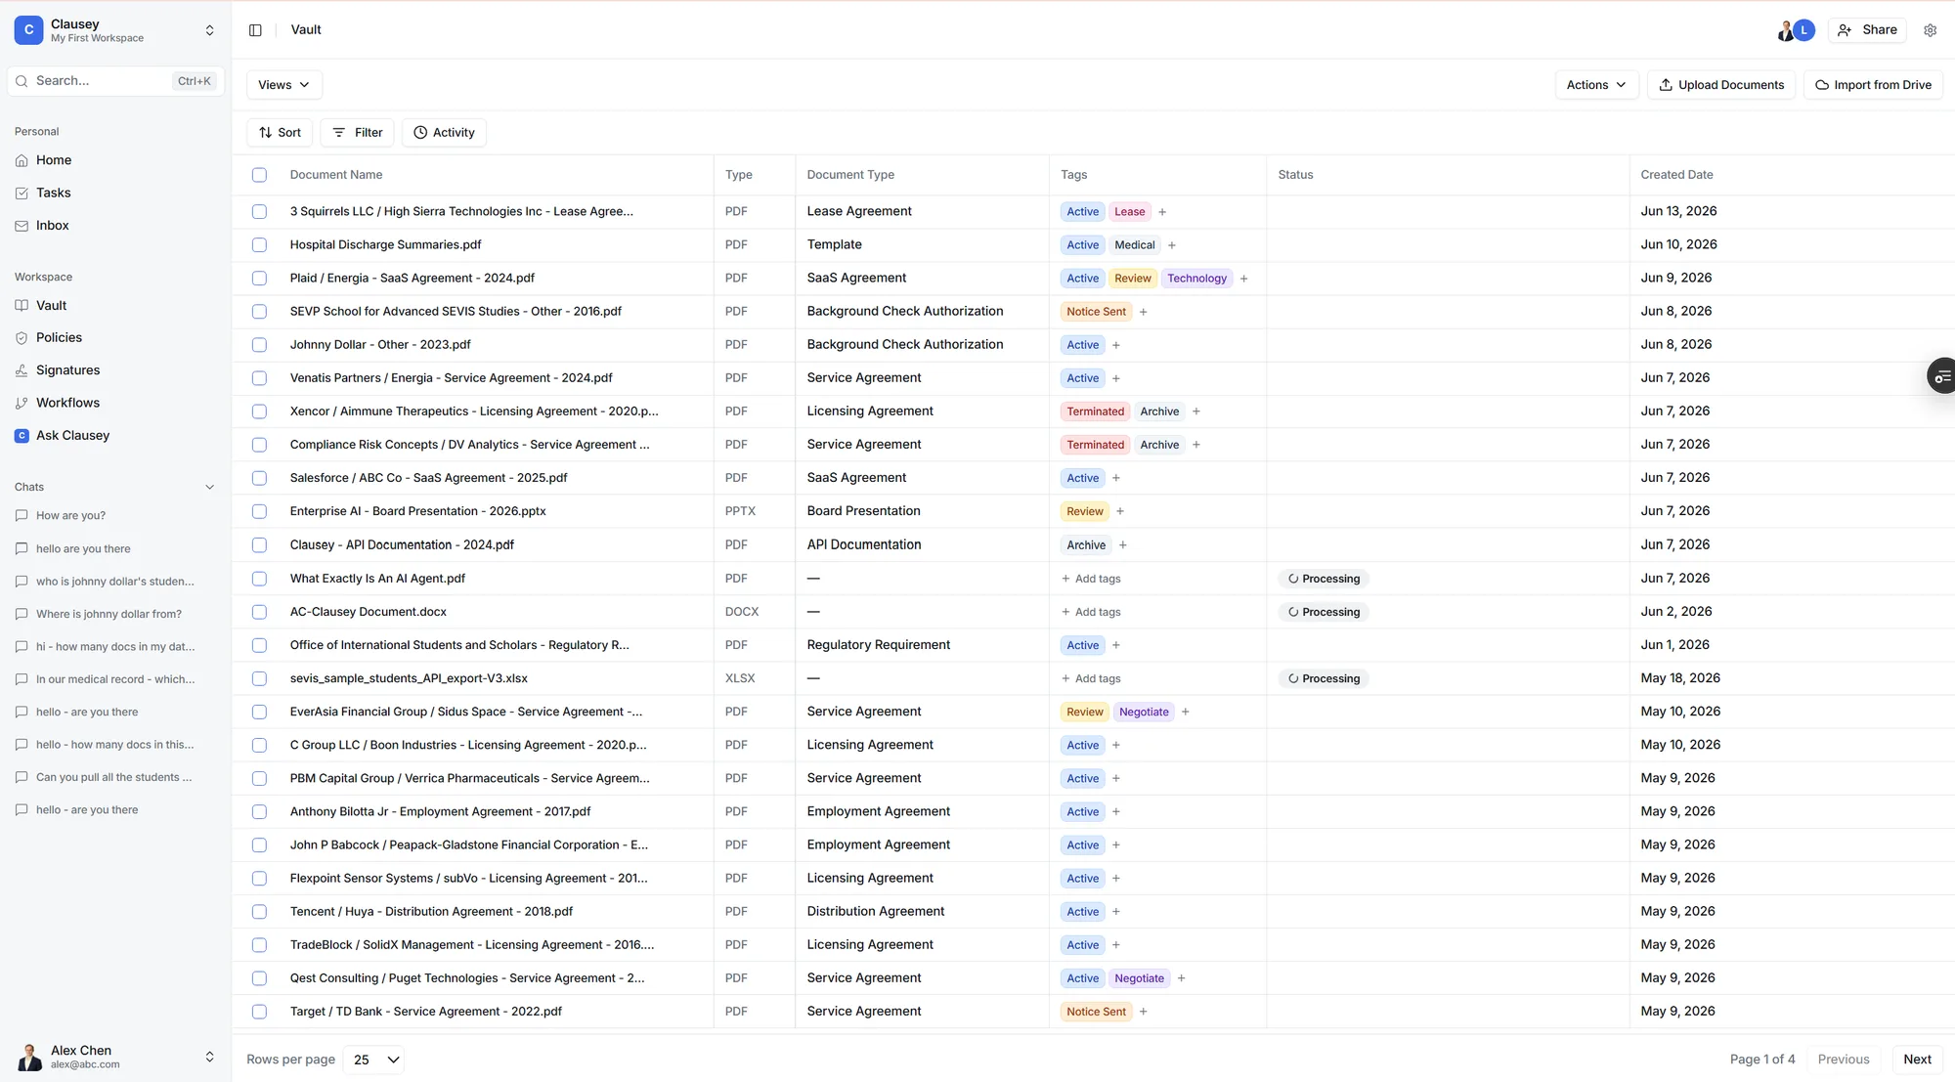Open the Sort options
Viewport: 1955px width, 1082px height.
pyautogui.click(x=280, y=133)
